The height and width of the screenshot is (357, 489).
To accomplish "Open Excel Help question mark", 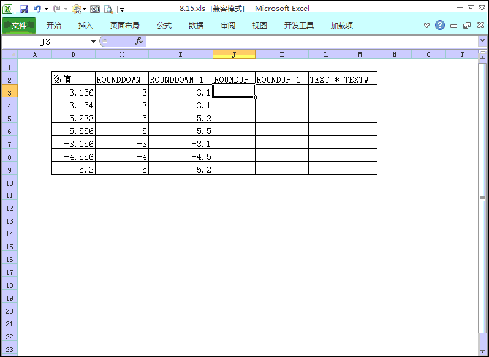I will (440, 25).
